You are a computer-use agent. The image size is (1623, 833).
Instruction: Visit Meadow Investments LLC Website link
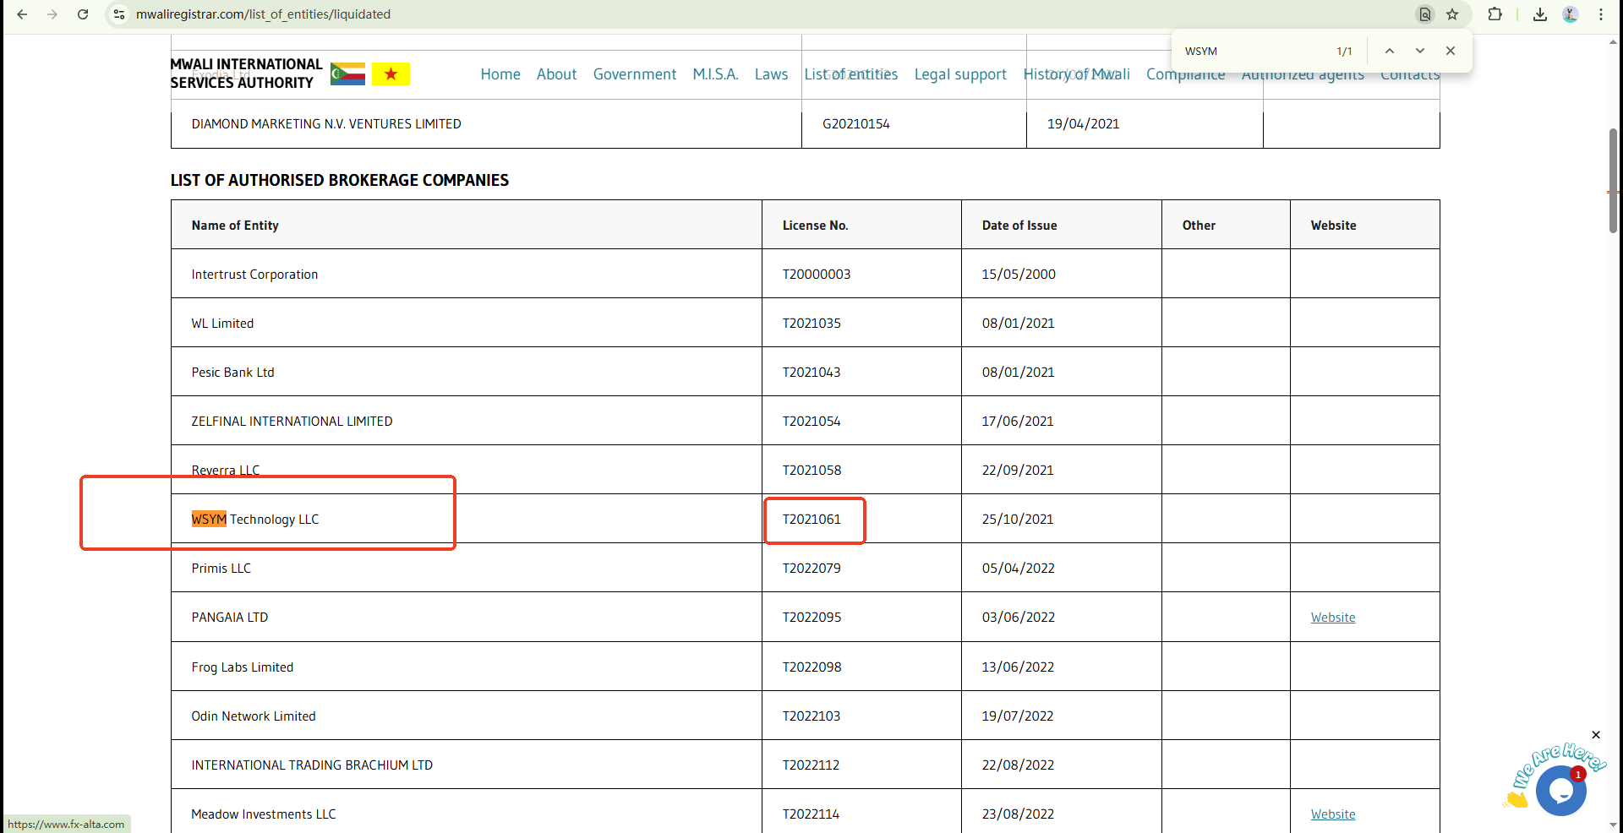1333,814
